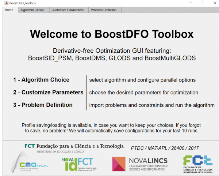Click the NOVA LINCS laboratory logo
Viewport: 219px width, 176px height.
(x=140, y=164)
